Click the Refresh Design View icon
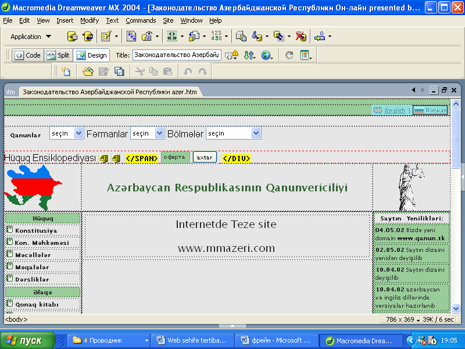Image resolution: width=465 pixels, height=349 pixels. point(289,55)
